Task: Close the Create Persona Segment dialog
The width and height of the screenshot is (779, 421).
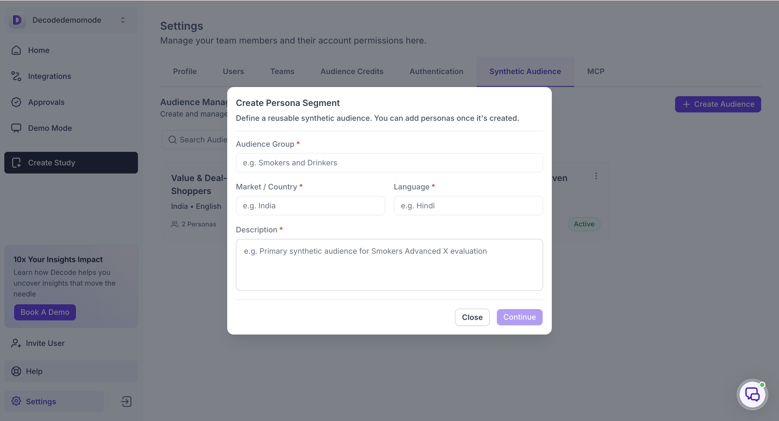Action: [x=472, y=318]
